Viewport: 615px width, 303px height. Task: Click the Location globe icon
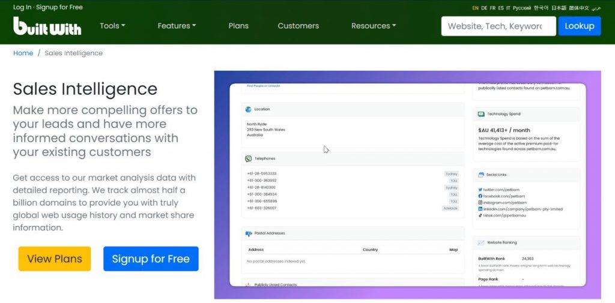click(x=248, y=109)
